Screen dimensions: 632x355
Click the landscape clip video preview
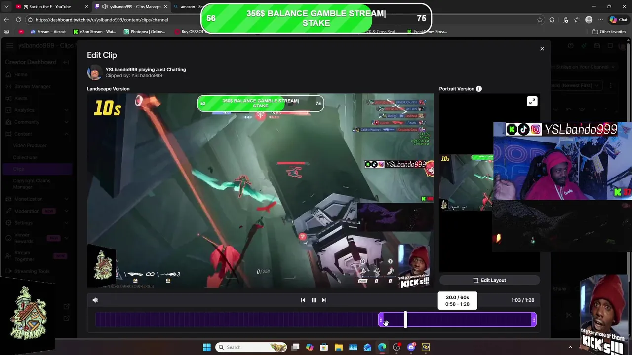(260, 191)
